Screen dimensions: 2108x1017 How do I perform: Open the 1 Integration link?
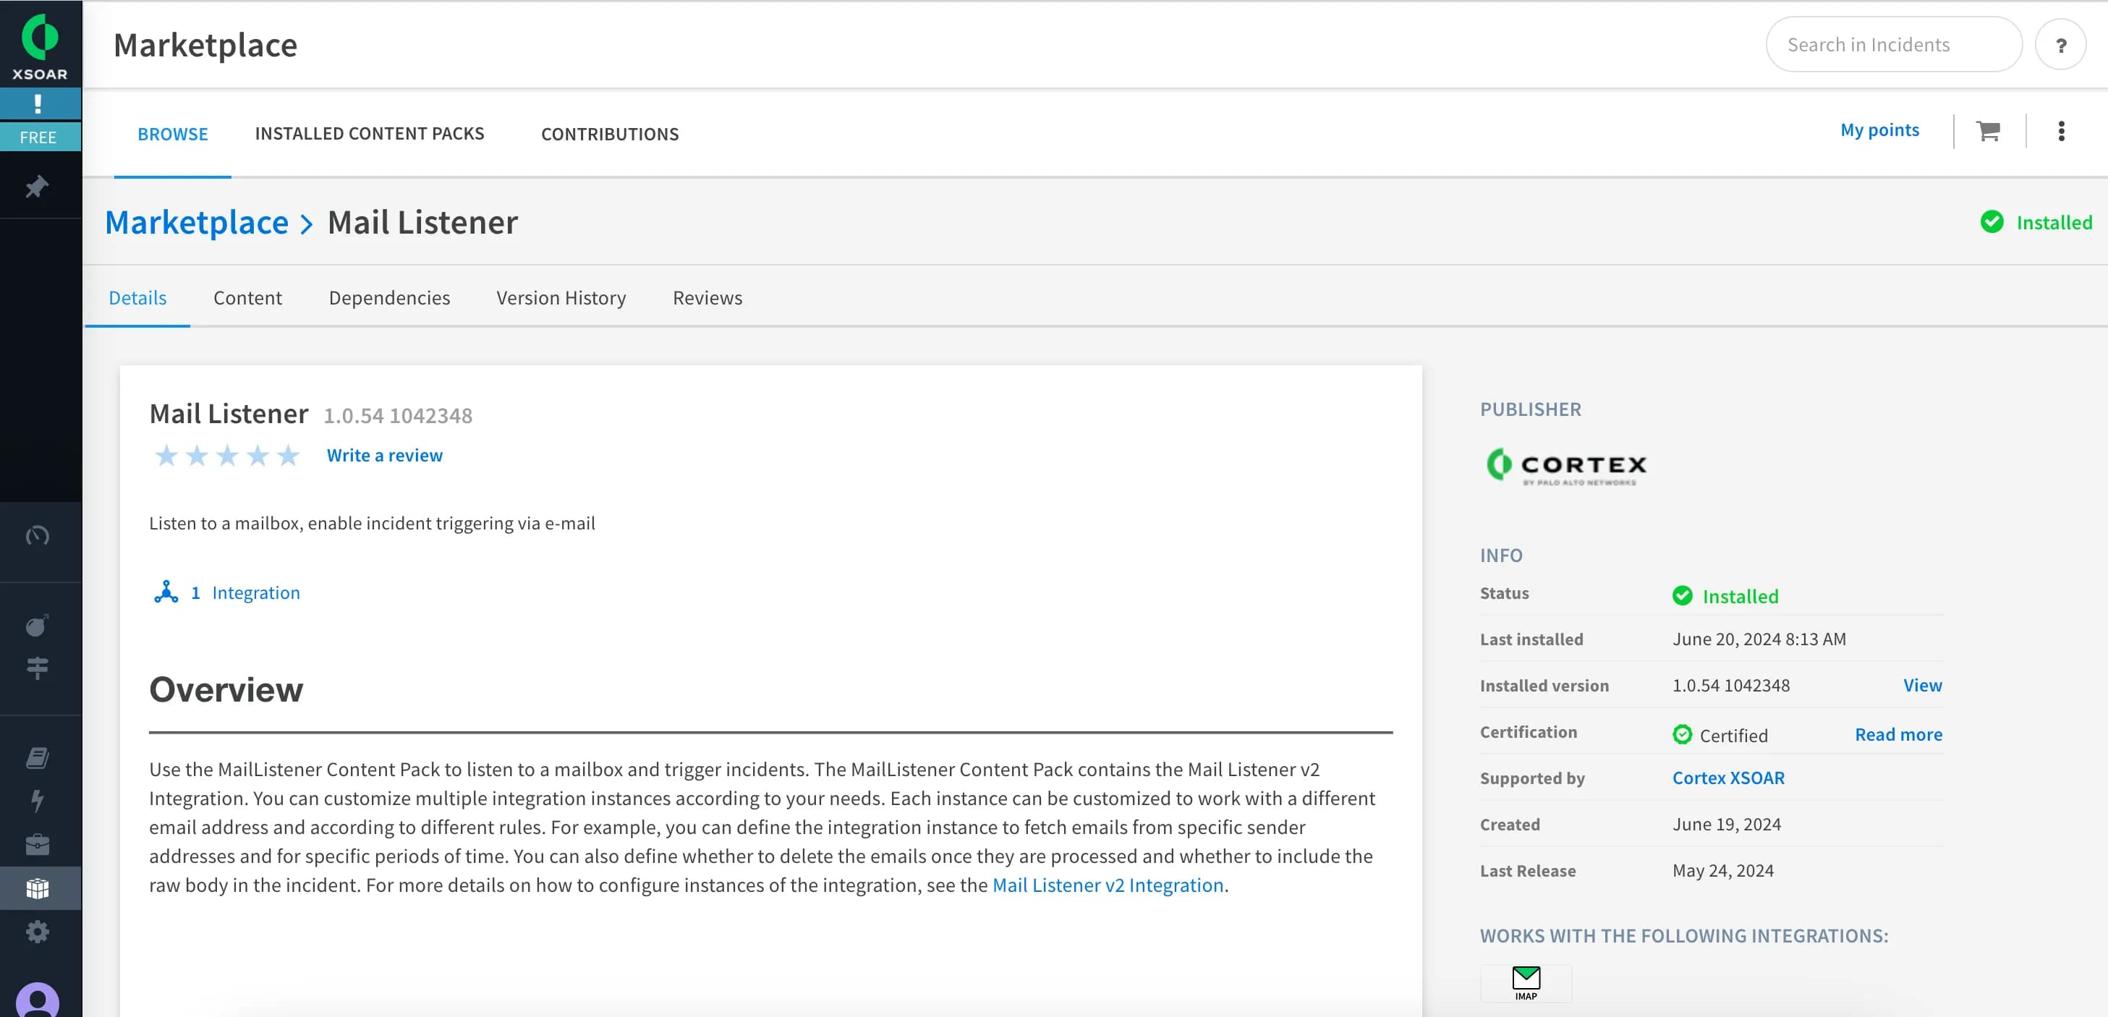pyautogui.click(x=245, y=592)
